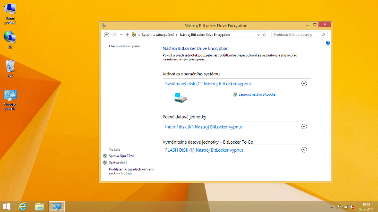
Task: Click the muted volume tray icon
Action: point(352,206)
